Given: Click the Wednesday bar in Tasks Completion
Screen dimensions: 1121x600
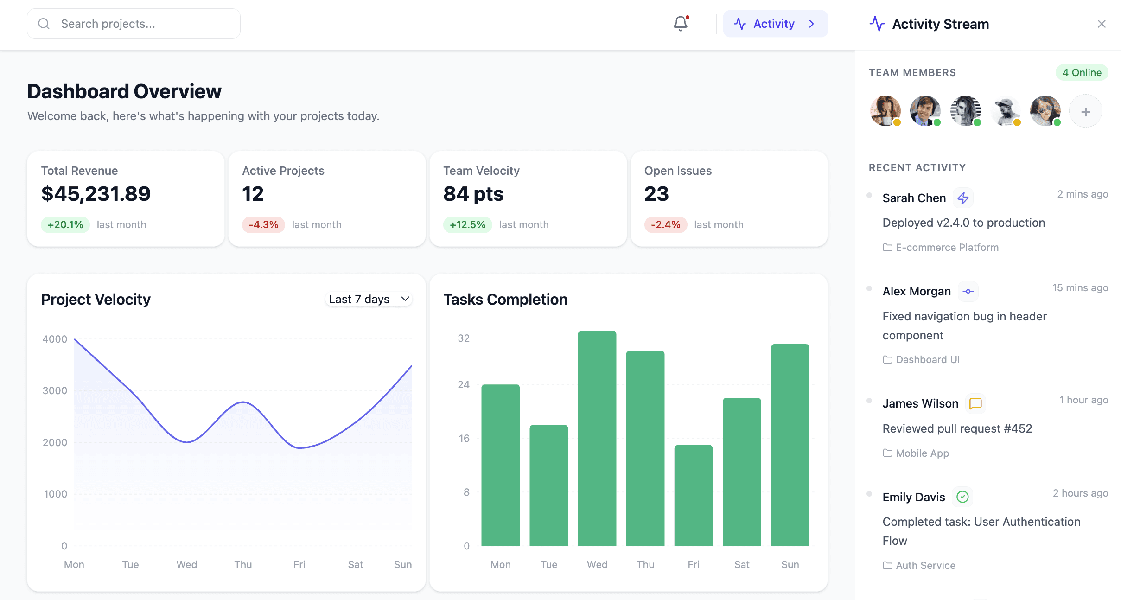Looking at the screenshot, I should [x=597, y=438].
